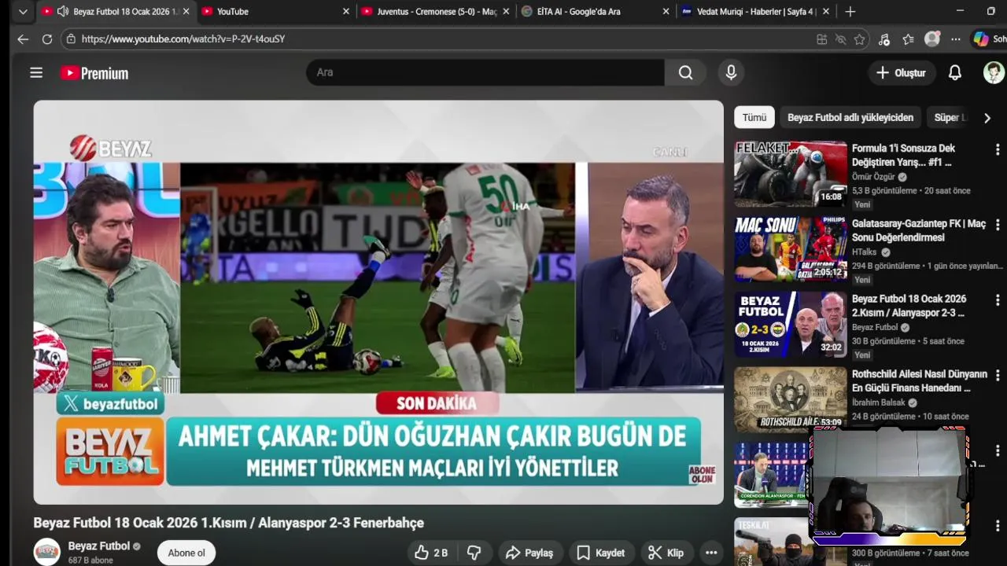Click the browser address bar URL
Image resolution: width=1007 pixels, height=566 pixels.
coord(183,39)
